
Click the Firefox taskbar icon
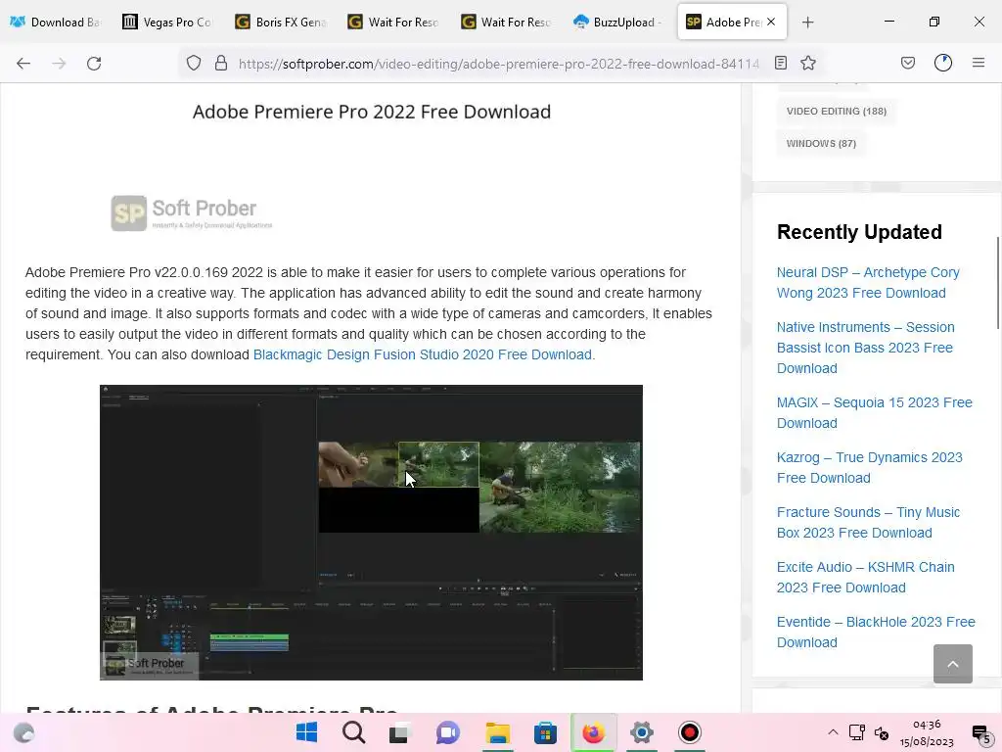(x=594, y=732)
